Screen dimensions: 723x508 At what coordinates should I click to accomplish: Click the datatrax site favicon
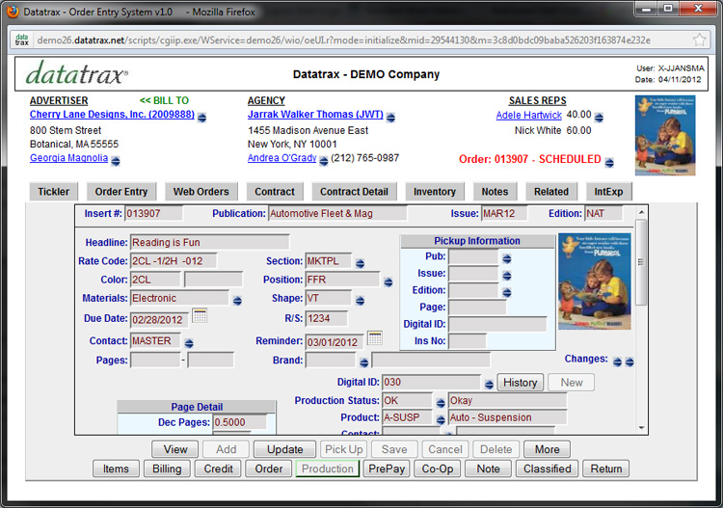tap(21, 40)
